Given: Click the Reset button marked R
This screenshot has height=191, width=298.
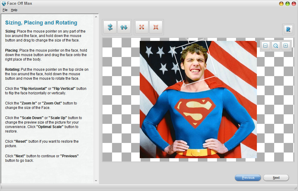Looking at the screenshot, I should pos(288,29).
